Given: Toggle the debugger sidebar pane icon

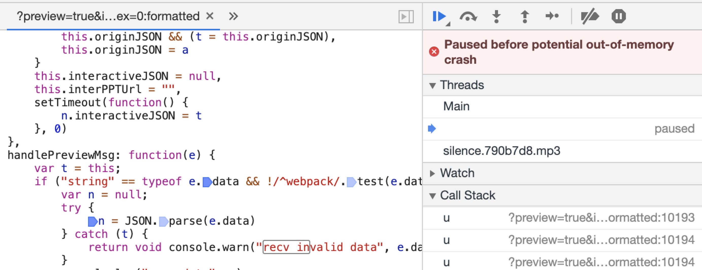Looking at the screenshot, I should pos(406,17).
